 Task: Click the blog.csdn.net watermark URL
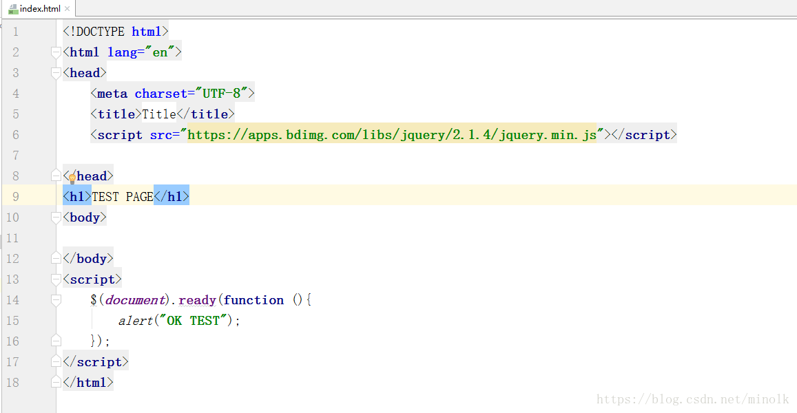(693, 399)
